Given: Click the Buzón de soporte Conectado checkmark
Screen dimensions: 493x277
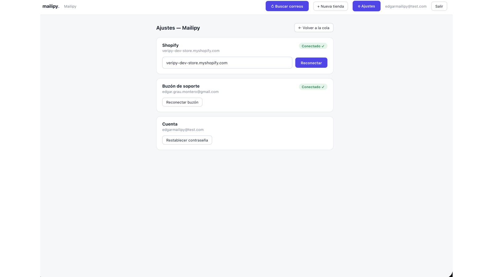Looking at the screenshot, I should click(x=323, y=87).
